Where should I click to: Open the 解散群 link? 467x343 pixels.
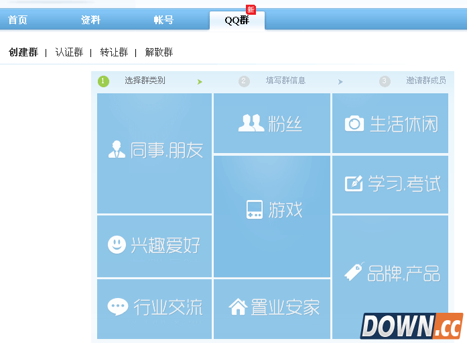tap(159, 52)
